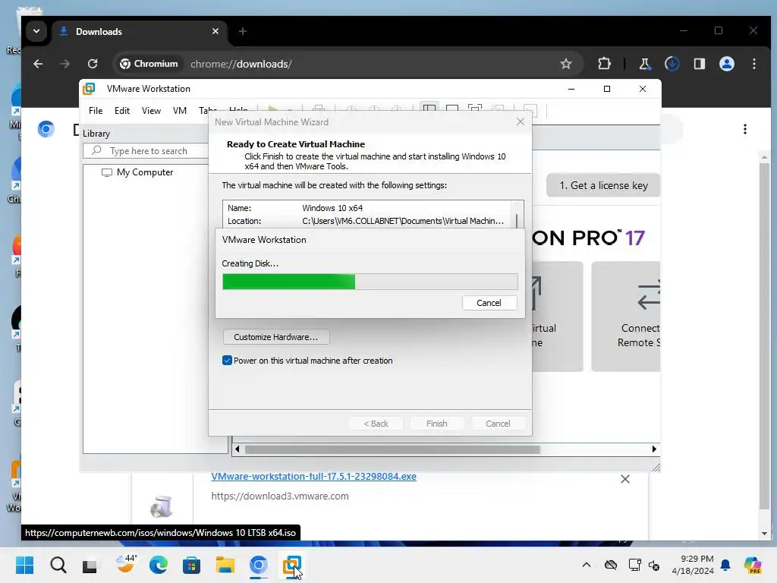The width and height of the screenshot is (777, 583).
Task: Click the green Power On toolbar icon
Action: coord(272,109)
